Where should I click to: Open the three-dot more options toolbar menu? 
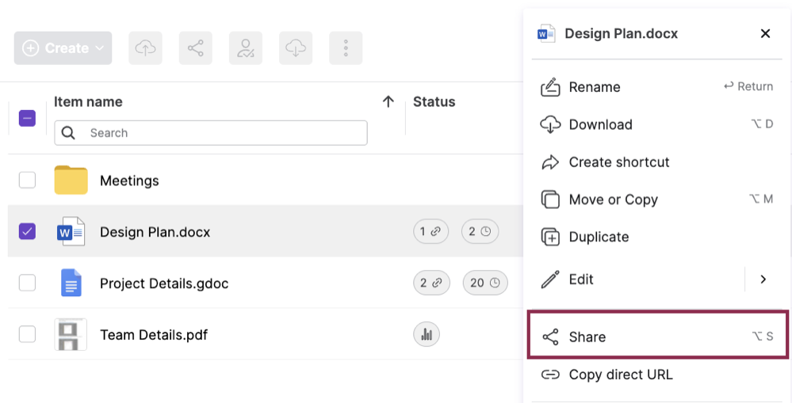click(346, 48)
